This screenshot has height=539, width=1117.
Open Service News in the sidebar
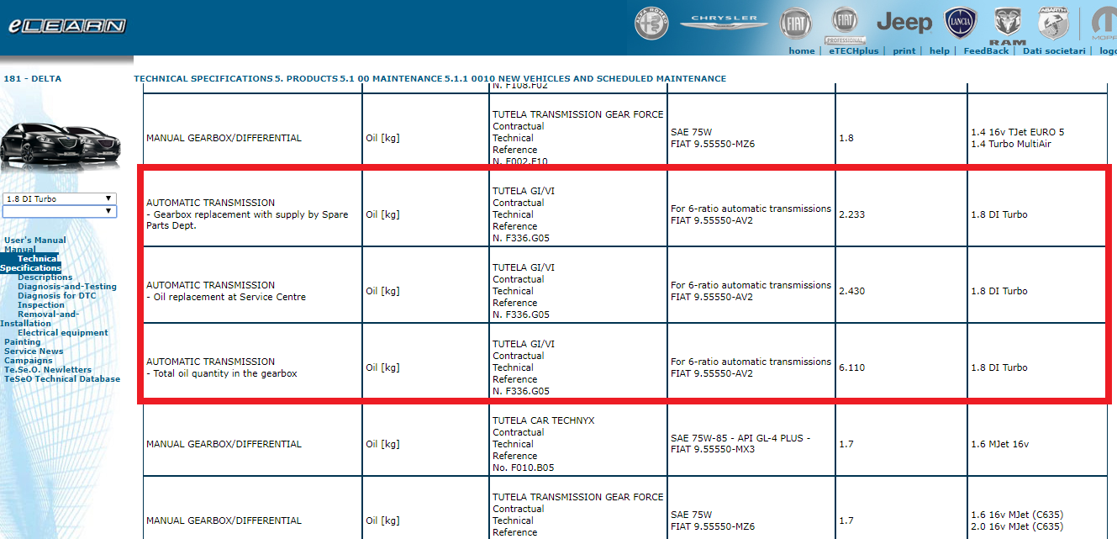point(34,351)
